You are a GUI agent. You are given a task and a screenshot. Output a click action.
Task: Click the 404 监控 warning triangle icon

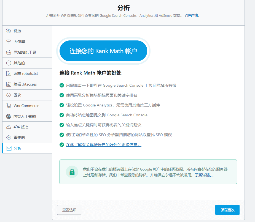tap(9, 127)
